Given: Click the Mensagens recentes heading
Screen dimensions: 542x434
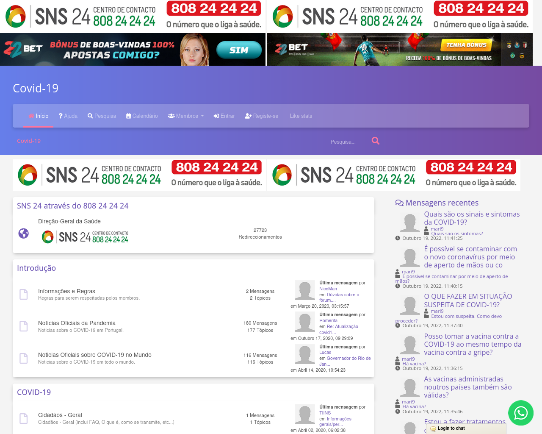Looking at the screenshot, I should 442,203.
